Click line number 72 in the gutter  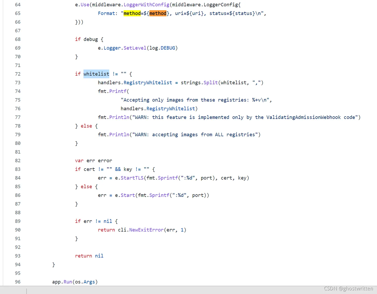(x=18, y=74)
